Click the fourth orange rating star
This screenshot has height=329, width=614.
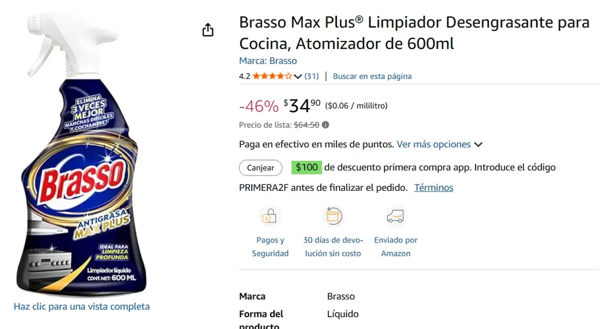279,75
